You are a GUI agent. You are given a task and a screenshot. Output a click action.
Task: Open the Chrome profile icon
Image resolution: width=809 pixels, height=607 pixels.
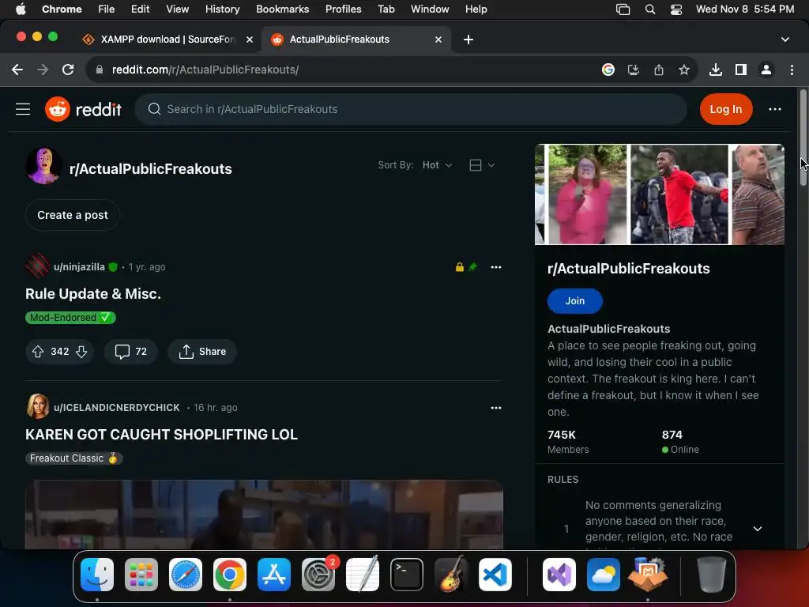(x=766, y=70)
